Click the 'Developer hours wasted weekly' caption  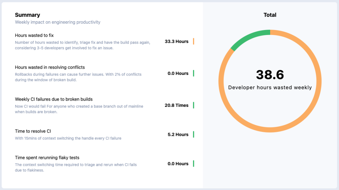270,87
